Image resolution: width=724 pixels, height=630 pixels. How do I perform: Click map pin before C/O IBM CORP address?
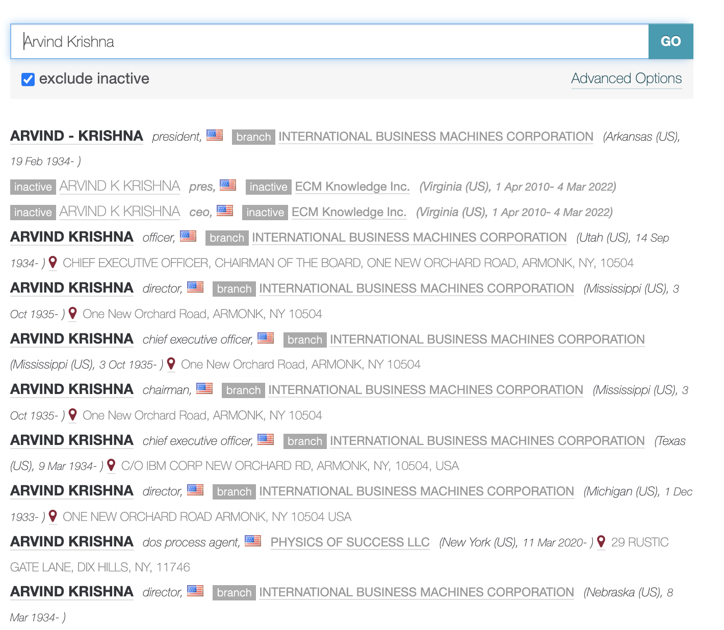[111, 465]
